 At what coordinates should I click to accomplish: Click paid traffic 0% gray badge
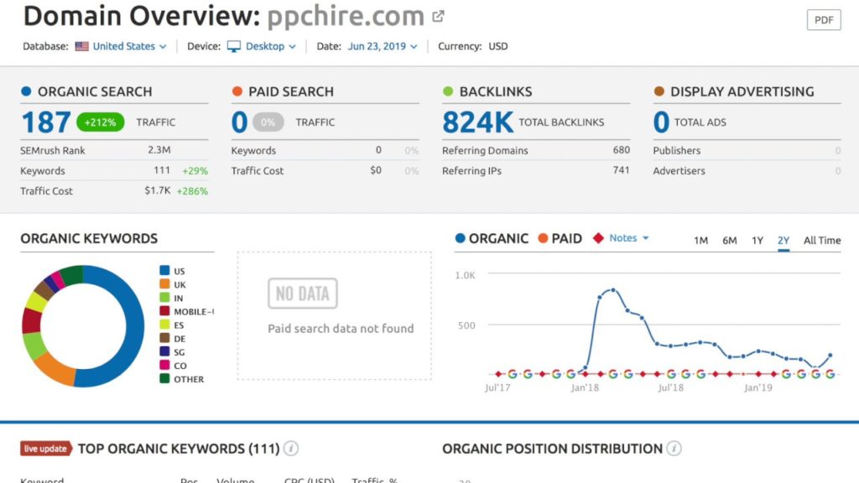pyautogui.click(x=268, y=122)
